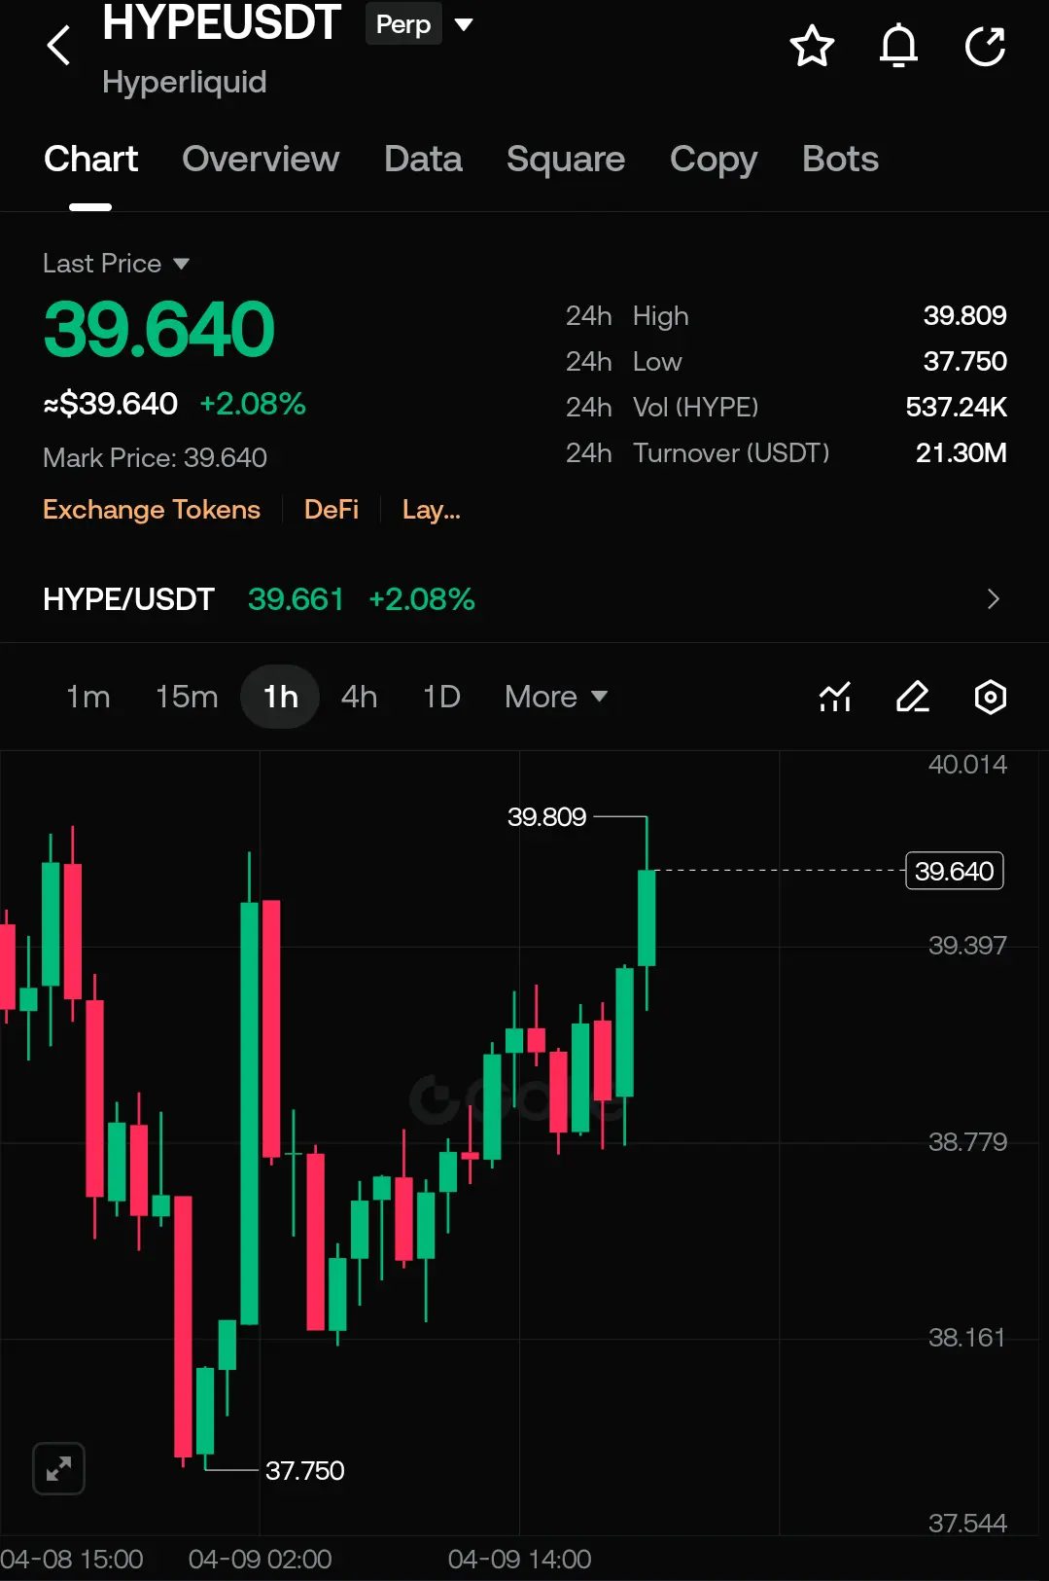Open the DeFi category tag
The width and height of the screenshot is (1049, 1581).
(332, 510)
